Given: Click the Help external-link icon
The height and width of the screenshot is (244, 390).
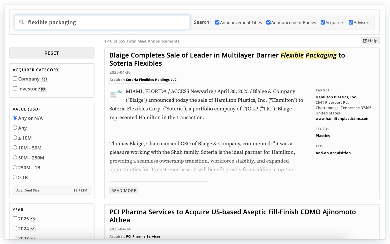Looking at the screenshot, I should click(x=365, y=41).
